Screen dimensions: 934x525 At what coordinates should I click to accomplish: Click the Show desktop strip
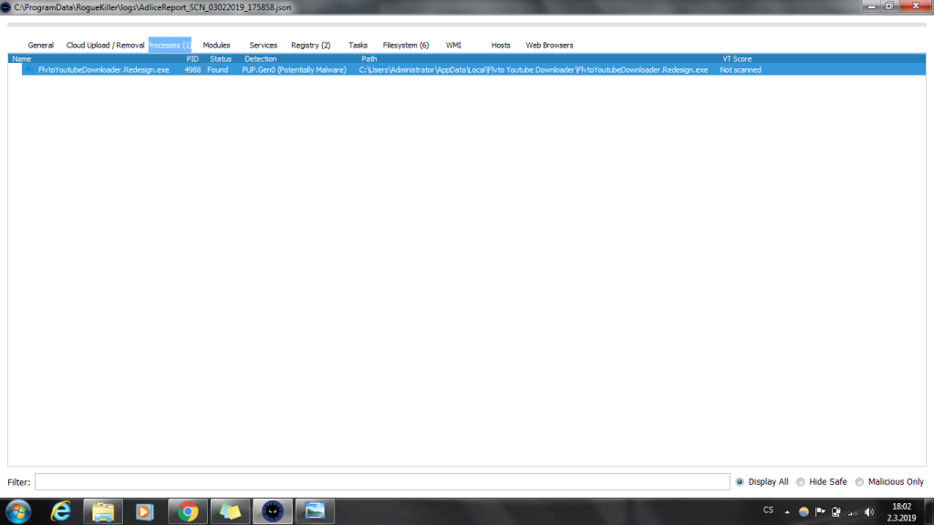point(929,512)
